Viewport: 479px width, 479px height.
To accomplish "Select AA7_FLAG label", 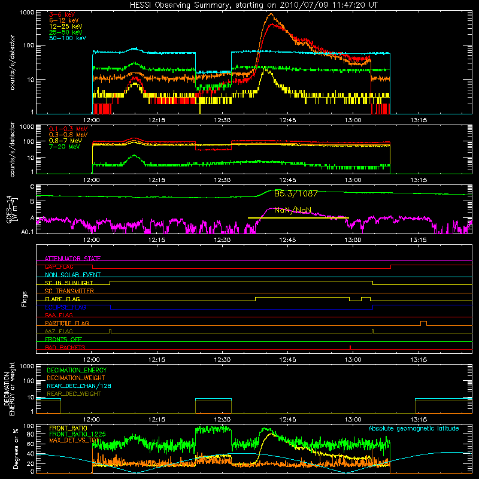I will [x=59, y=331].
